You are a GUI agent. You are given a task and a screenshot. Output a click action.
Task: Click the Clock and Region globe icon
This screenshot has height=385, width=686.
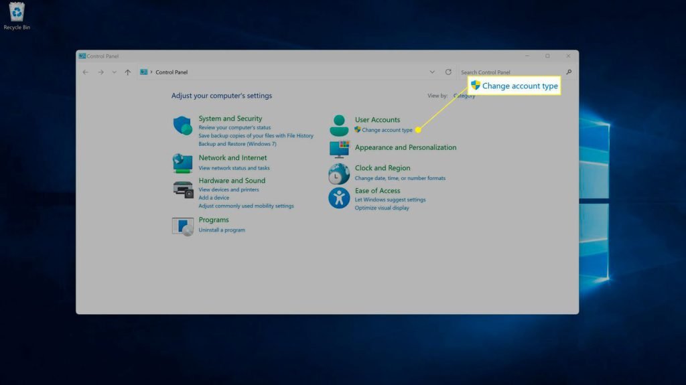pos(339,174)
